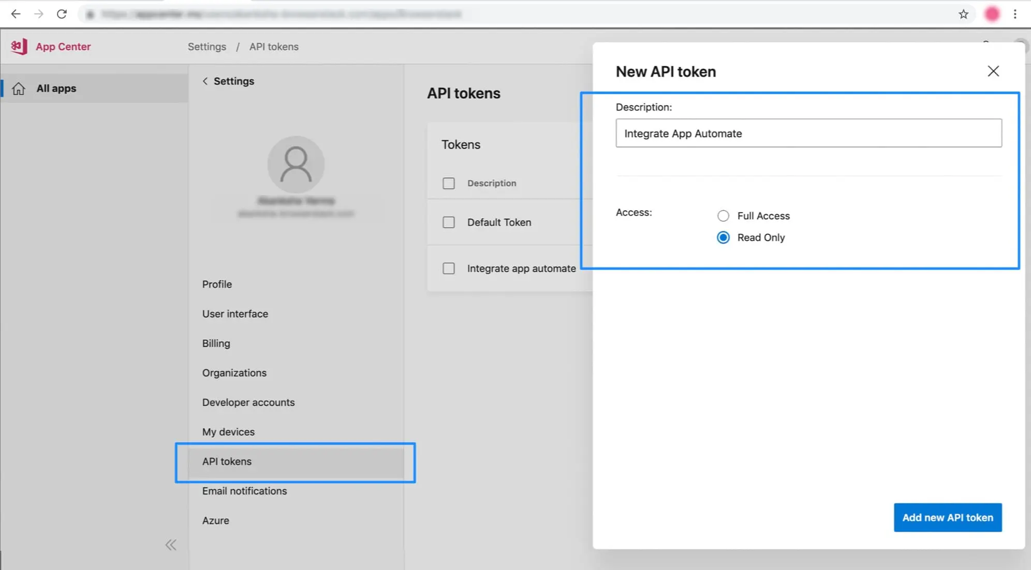Go back via Settings chevron
The image size is (1031, 570).
coord(205,81)
